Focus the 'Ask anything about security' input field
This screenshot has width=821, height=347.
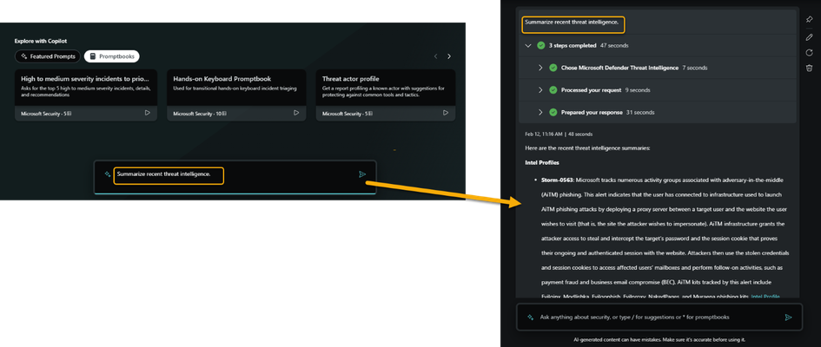[x=659, y=318]
